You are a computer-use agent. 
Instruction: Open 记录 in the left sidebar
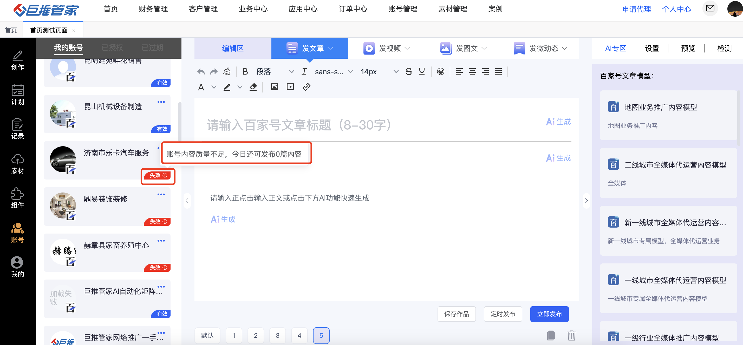tap(18, 129)
